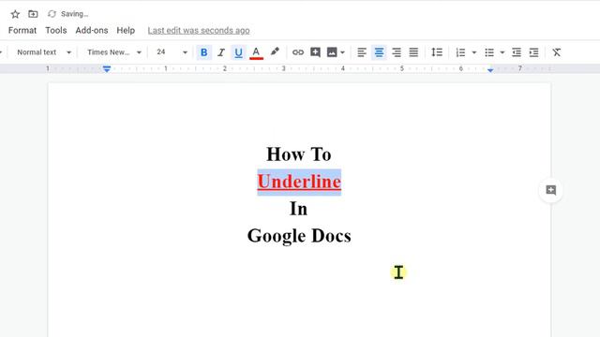The height and width of the screenshot is (337, 600).
Task: Toggle bold formatting
Action: (x=204, y=52)
